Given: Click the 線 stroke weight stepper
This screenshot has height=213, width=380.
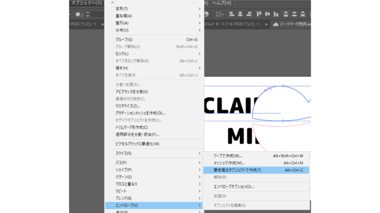Looking at the screenshot, I should point(87,14).
